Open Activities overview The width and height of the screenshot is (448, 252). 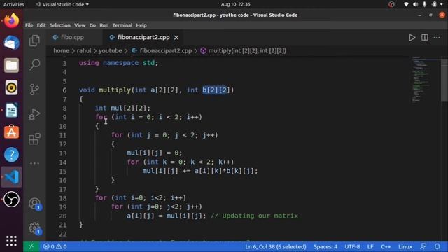[13, 4]
